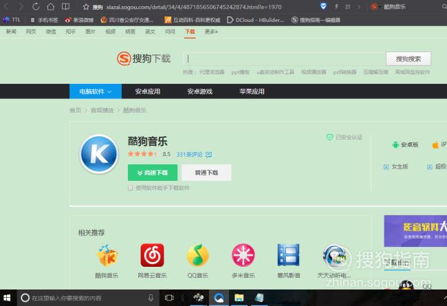Viewport: 447px width, 306px height.
Task: Go to 新闻 in the Sogou navigation
Action: (11, 32)
